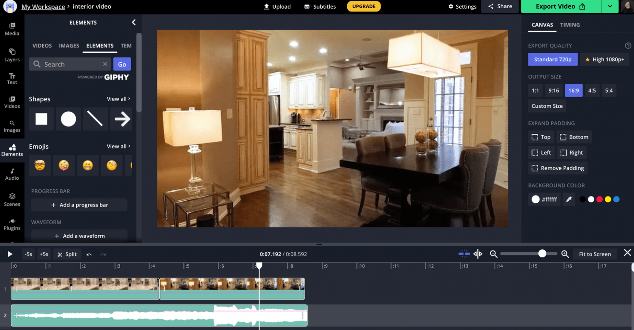Click the Export Video button

[561, 6]
